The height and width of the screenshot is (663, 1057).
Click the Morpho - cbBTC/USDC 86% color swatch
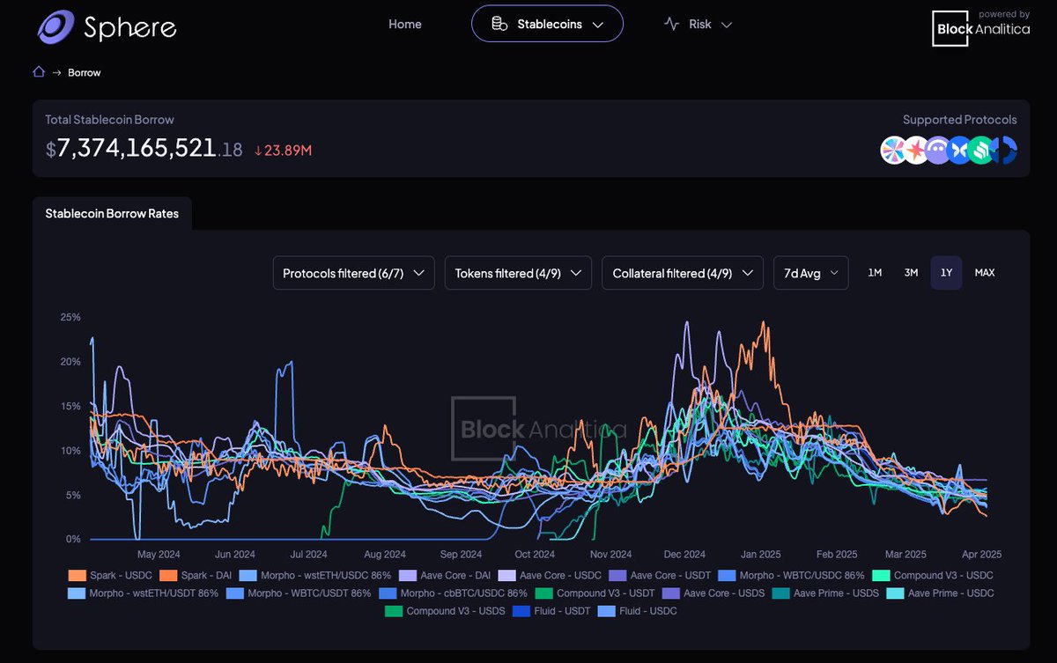pos(388,593)
